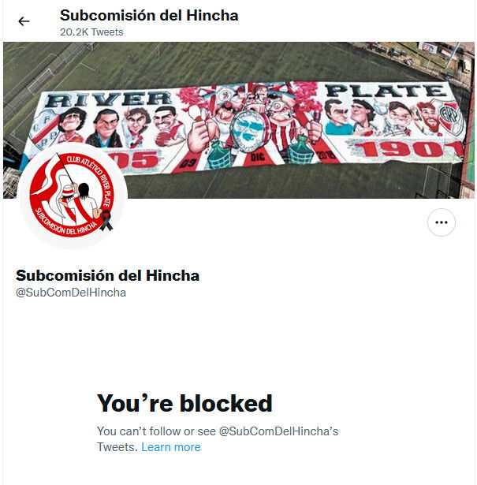Open the header banner photo

click(239, 121)
